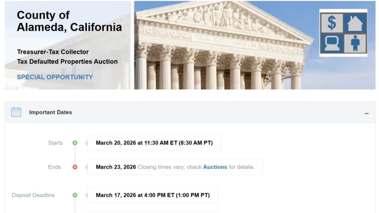Select the March 20, 2026 start date box

(x=154, y=143)
